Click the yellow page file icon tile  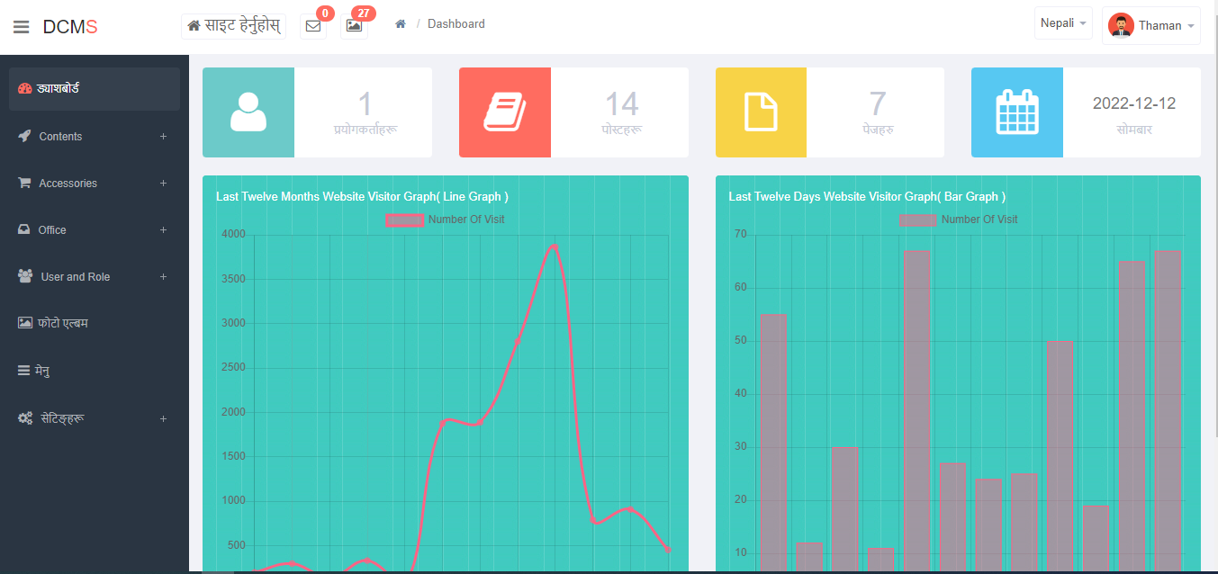(x=761, y=112)
